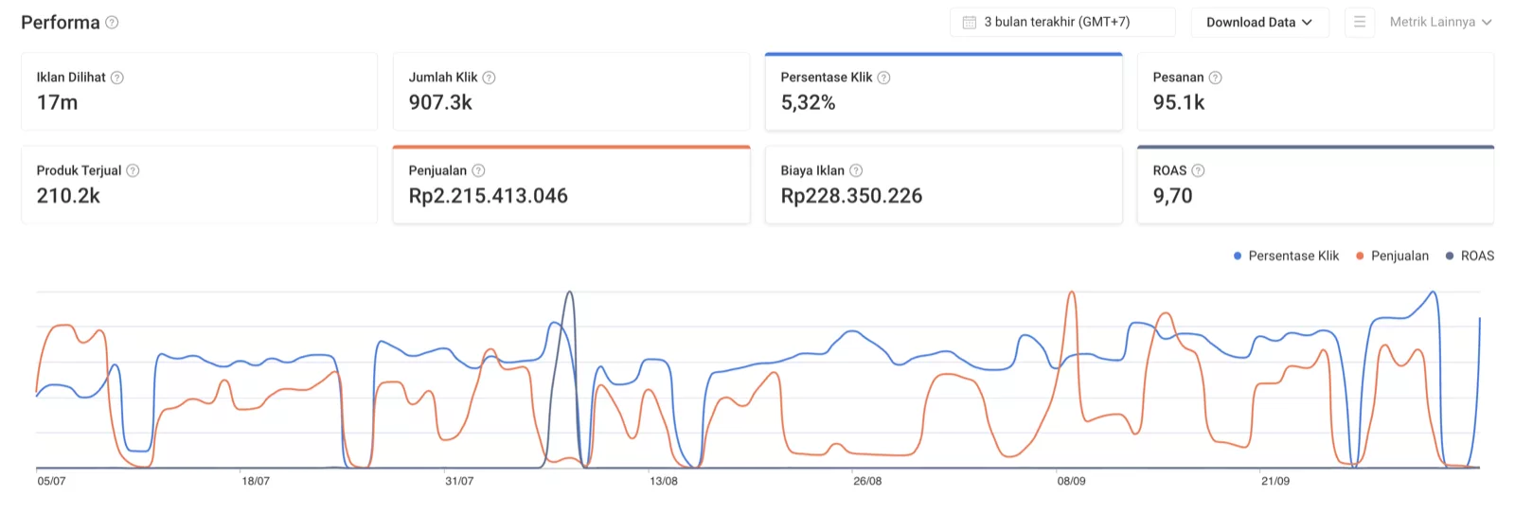Image resolution: width=1515 pixels, height=514 pixels.
Task: Click the help icon next to Performa
Action: point(112,22)
